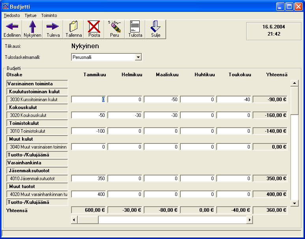Click the 600,00 € Tammikuu grand total
305x239 pixels.
click(88, 210)
